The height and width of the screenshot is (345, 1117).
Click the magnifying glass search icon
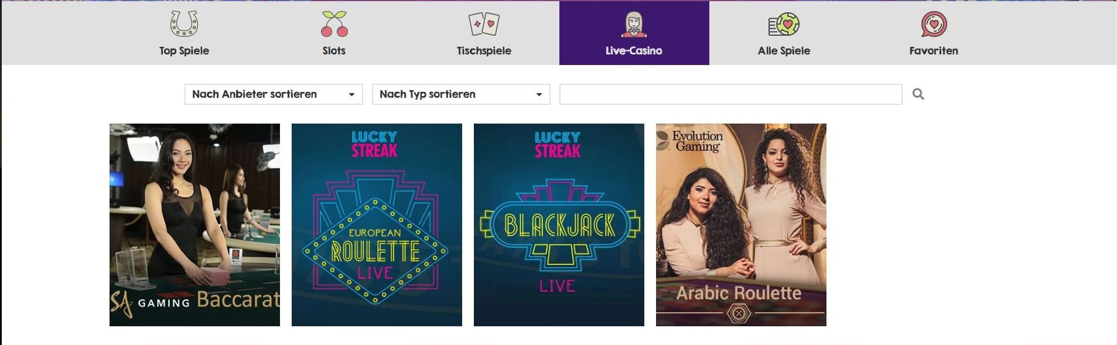coord(918,94)
